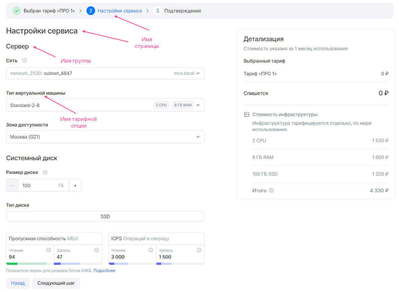Go to step 3 Подтверждение
Screen dimensions: 399x292
coord(177,11)
